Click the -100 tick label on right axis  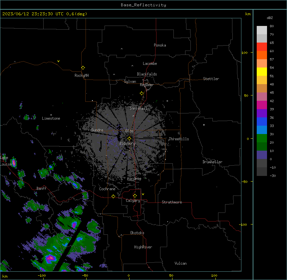(x=243, y=224)
